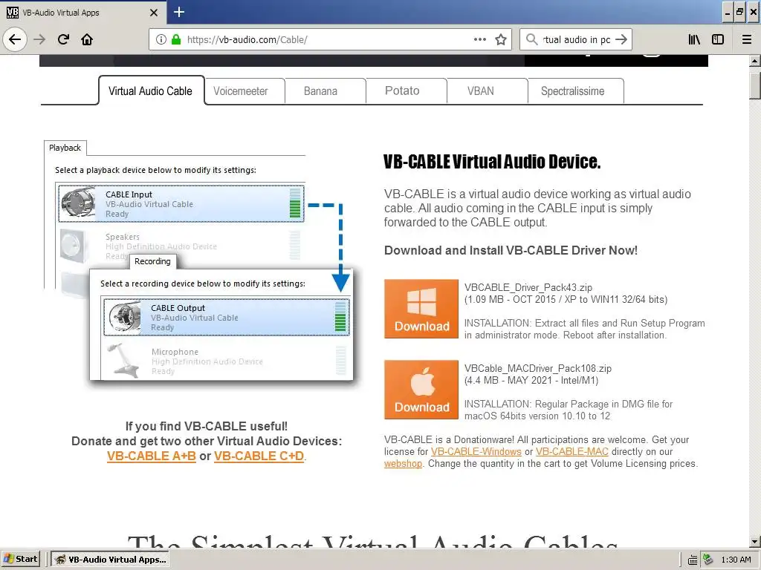Click the green secure padlock icon
The height and width of the screenshot is (570, 761).
coord(176,39)
